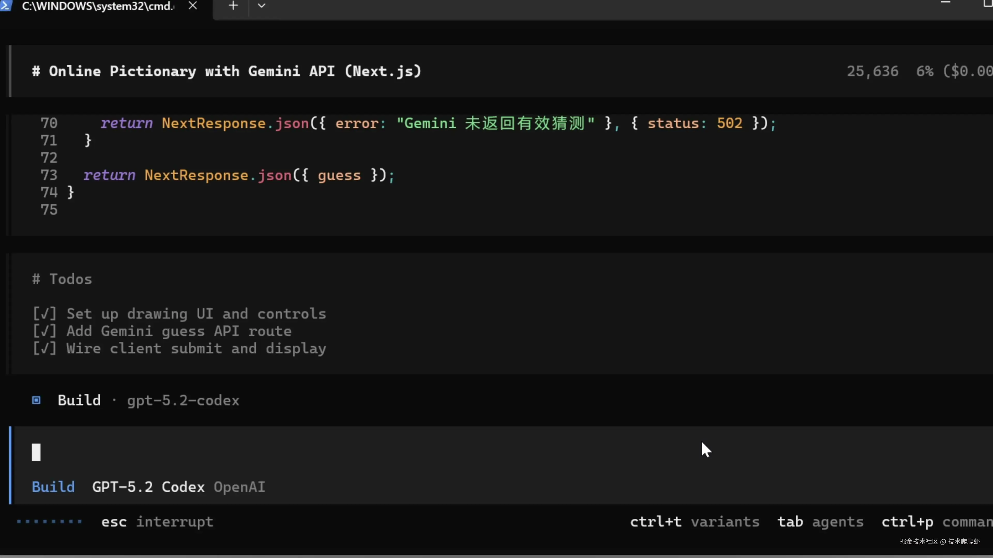Click in the prompt input area
993x558 pixels.
point(347,452)
